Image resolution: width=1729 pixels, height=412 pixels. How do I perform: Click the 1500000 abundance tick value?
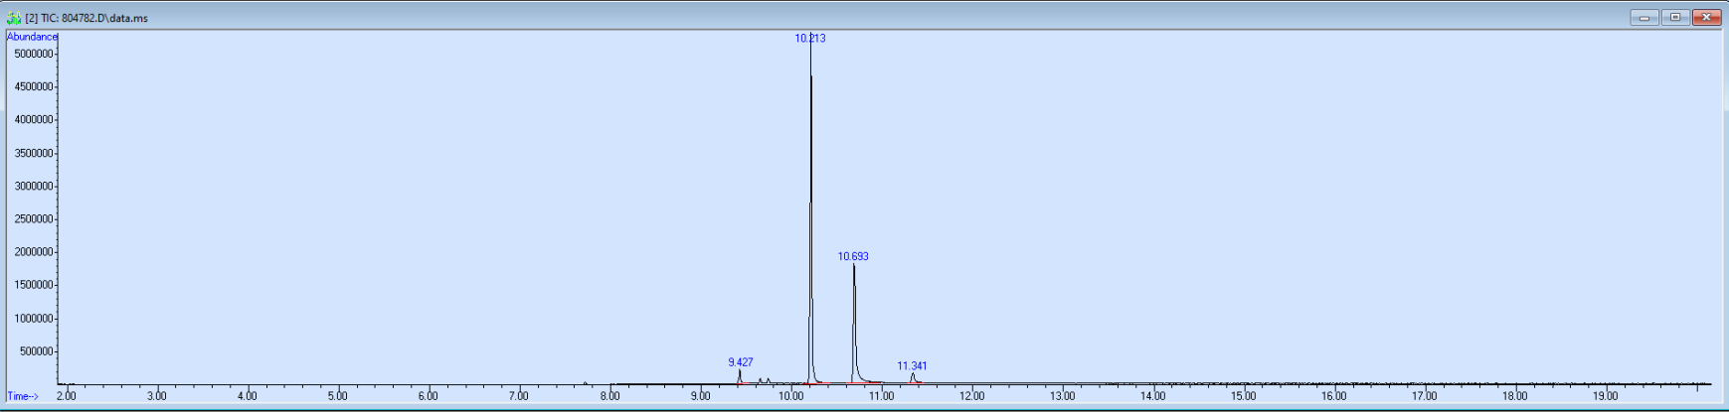tap(33, 285)
